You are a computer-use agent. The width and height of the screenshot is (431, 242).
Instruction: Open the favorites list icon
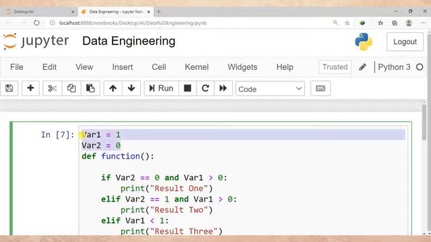380,23
